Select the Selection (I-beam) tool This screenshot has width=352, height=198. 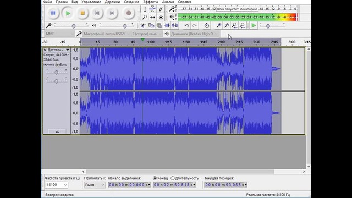click(x=145, y=9)
